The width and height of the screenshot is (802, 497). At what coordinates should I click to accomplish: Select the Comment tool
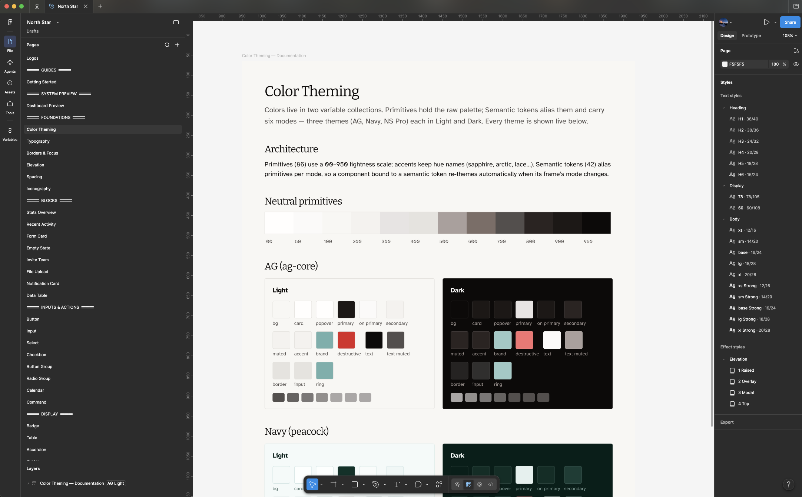point(418,484)
